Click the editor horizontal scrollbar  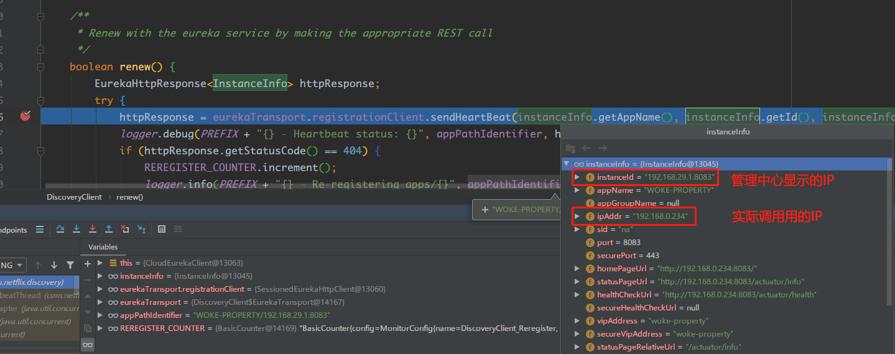(x=302, y=185)
